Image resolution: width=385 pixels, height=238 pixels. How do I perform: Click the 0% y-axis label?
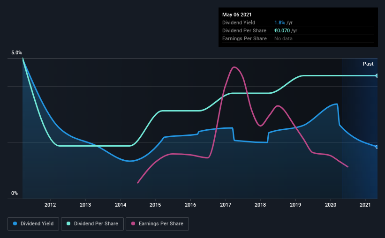tap(15, 193)
